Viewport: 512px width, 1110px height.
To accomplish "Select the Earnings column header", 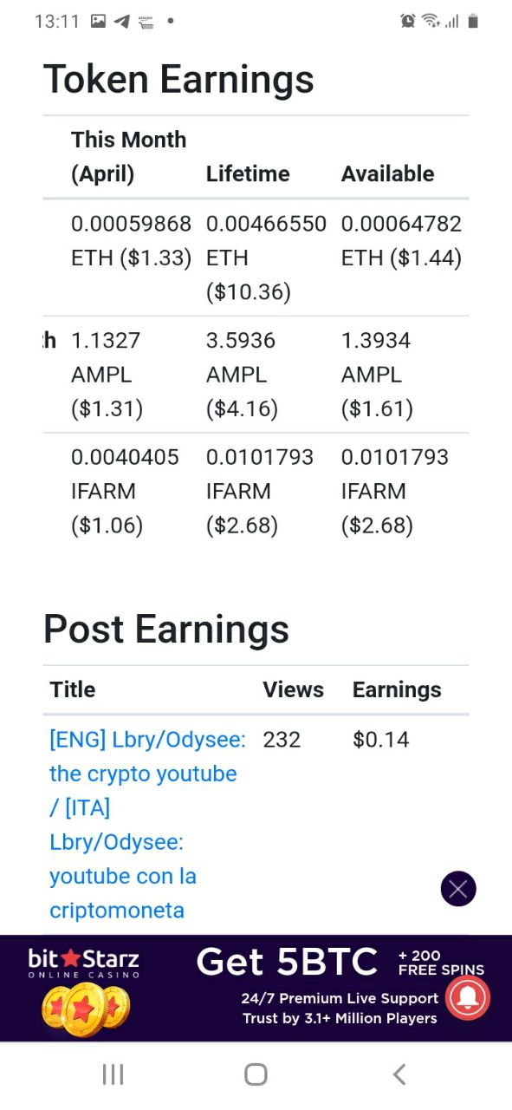I will click(x=397, y=689).
